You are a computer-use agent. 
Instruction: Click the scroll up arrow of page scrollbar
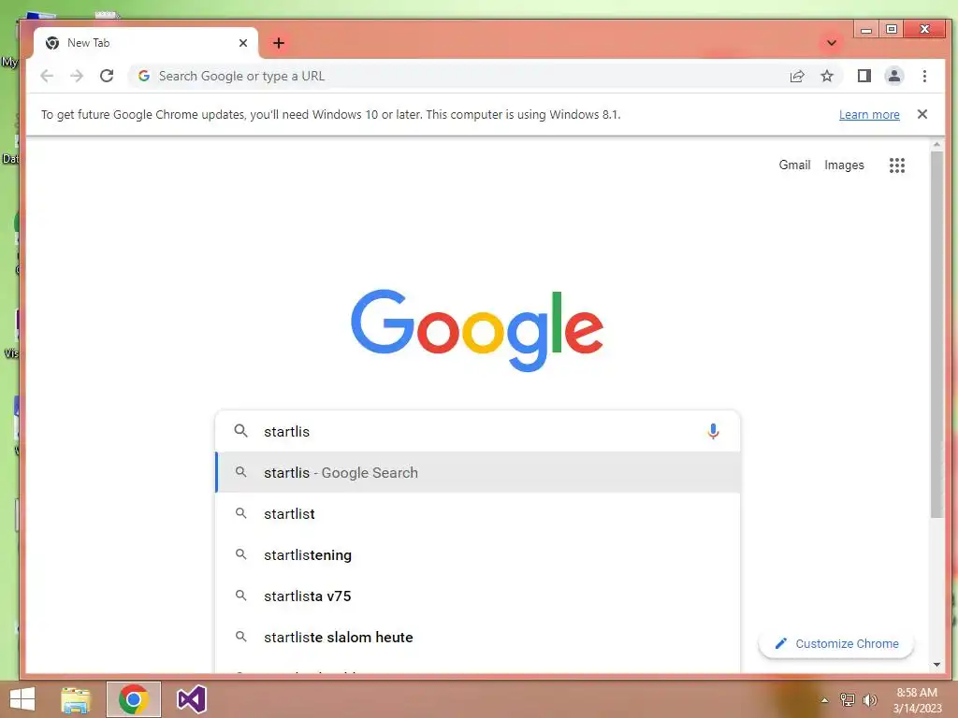pyautogui.click(x=936, y=145)
